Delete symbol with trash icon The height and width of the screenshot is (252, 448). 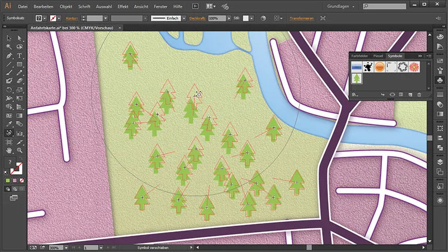[419, 95]
